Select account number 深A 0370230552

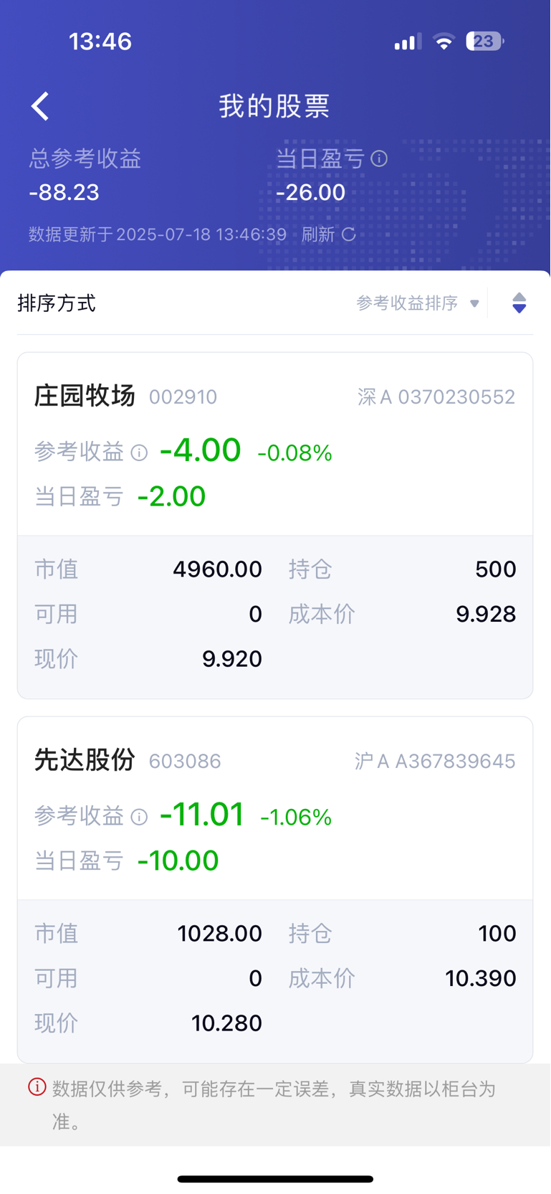pos(436,397)
